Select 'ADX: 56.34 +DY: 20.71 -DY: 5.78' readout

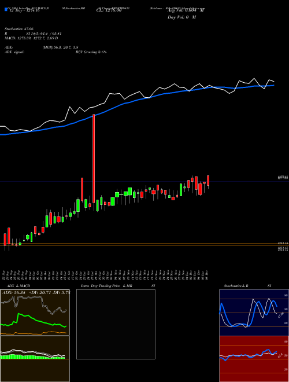coord(36,292)
